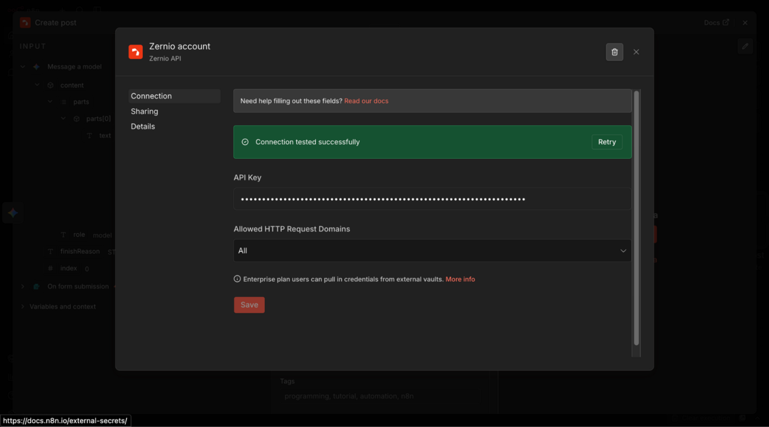769x427 pixels.
Task: Click into the API Key field
Action: click(x=432, y=199)
